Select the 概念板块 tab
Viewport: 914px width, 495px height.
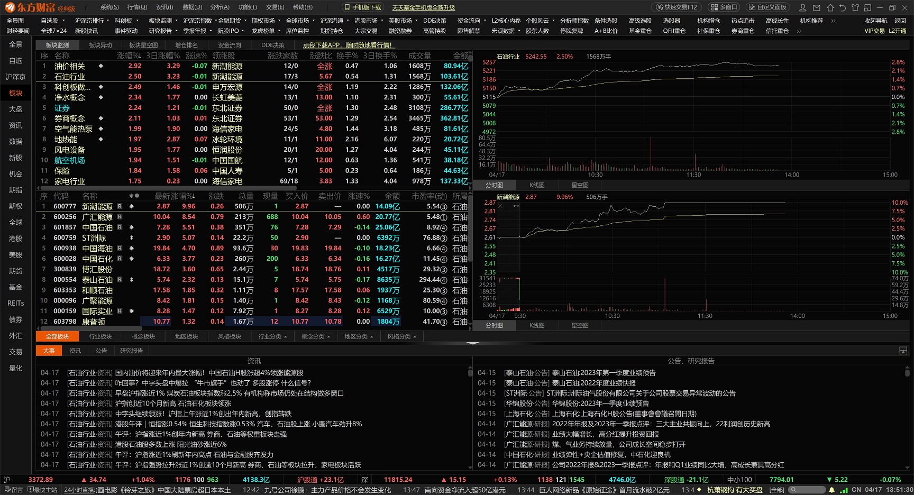(x=143, y=336)
